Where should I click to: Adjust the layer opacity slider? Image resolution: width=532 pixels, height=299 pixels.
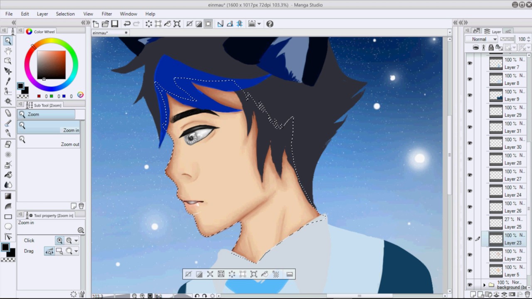[x=507, y=39]
